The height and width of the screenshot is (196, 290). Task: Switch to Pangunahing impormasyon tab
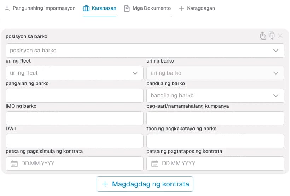(x=44, y=8)
